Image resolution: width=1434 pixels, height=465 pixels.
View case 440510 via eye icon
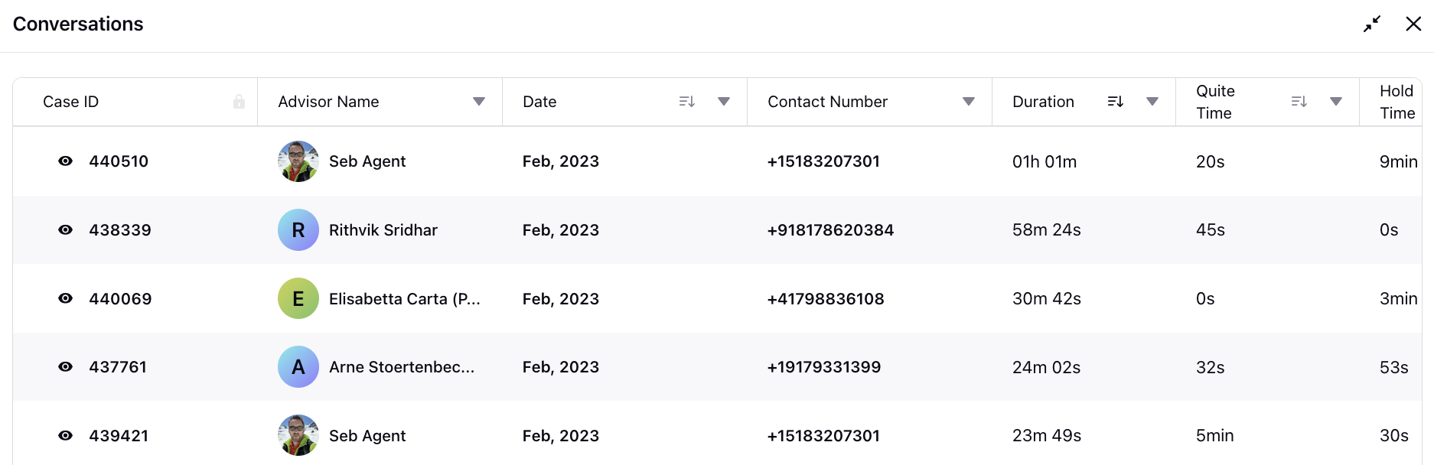point(66,161)
